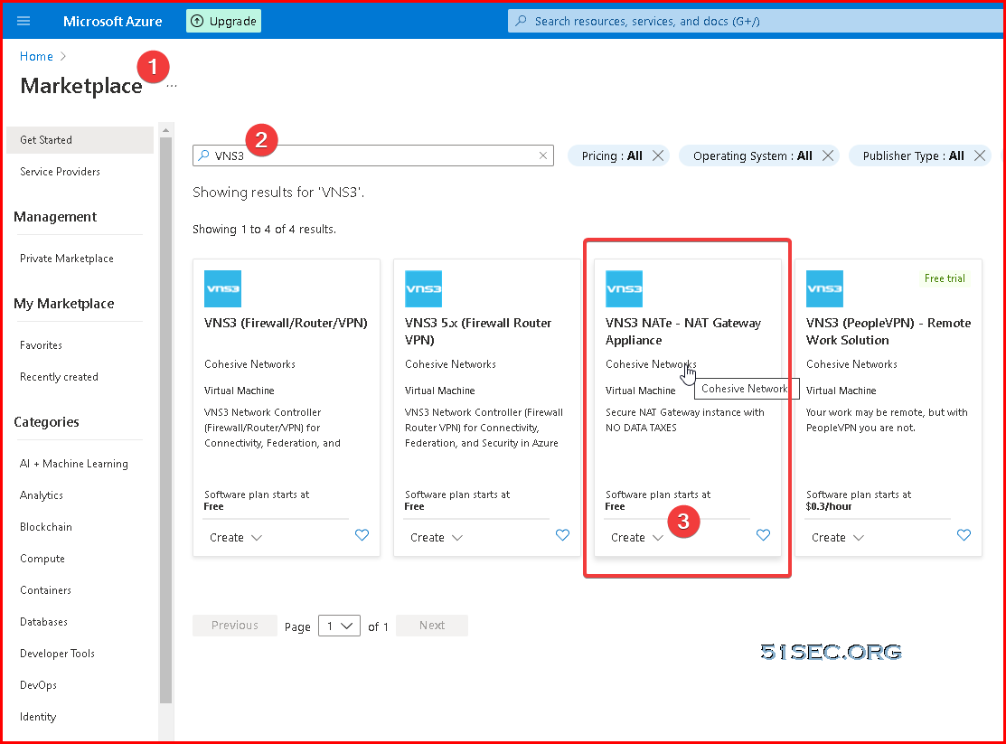Select the Developer Tools category
The height and width of the screenshot is (744, 1006).
click(x=57, y=654)
